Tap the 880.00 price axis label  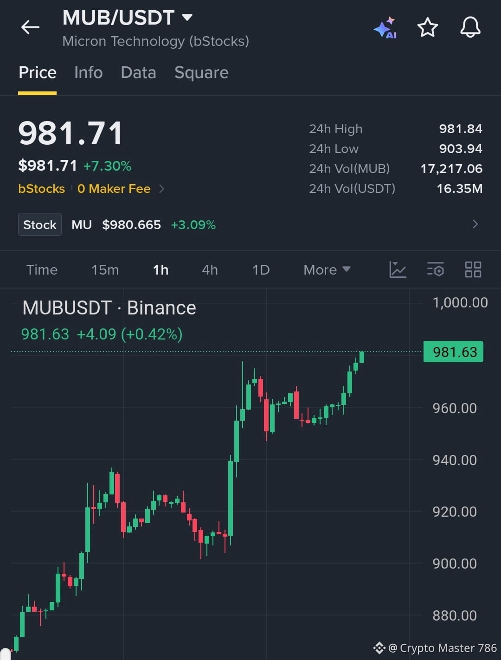455,615
